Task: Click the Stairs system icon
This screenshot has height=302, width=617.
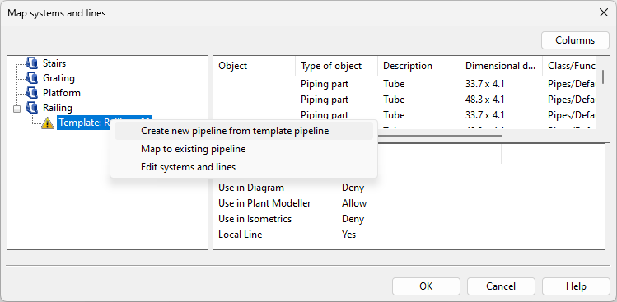Action: point(31,63)
